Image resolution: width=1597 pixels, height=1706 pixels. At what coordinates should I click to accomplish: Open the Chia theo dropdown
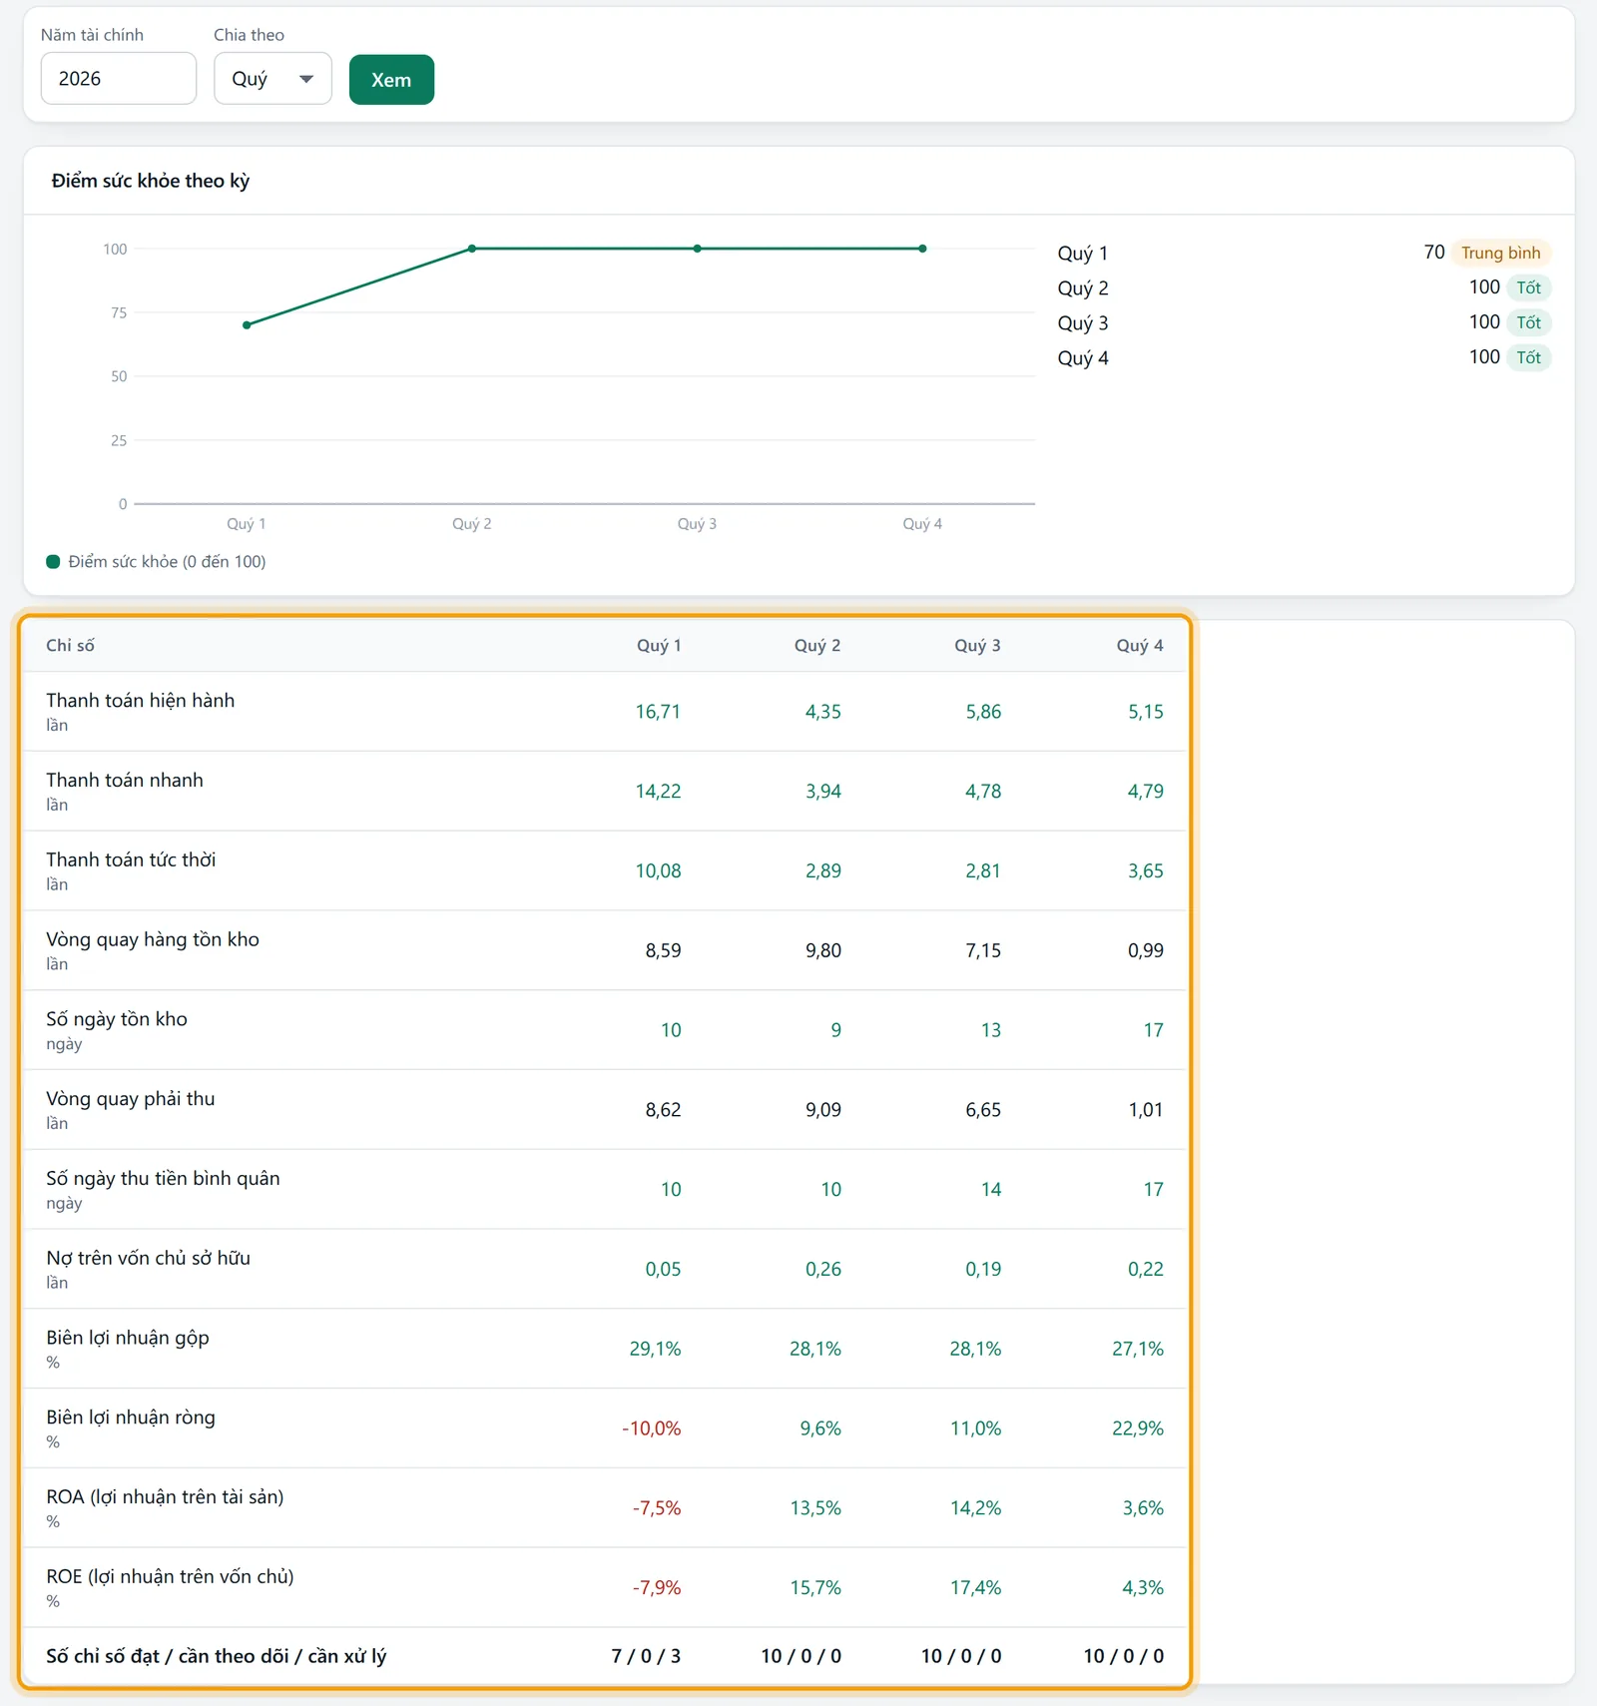[x=272, y=79]
